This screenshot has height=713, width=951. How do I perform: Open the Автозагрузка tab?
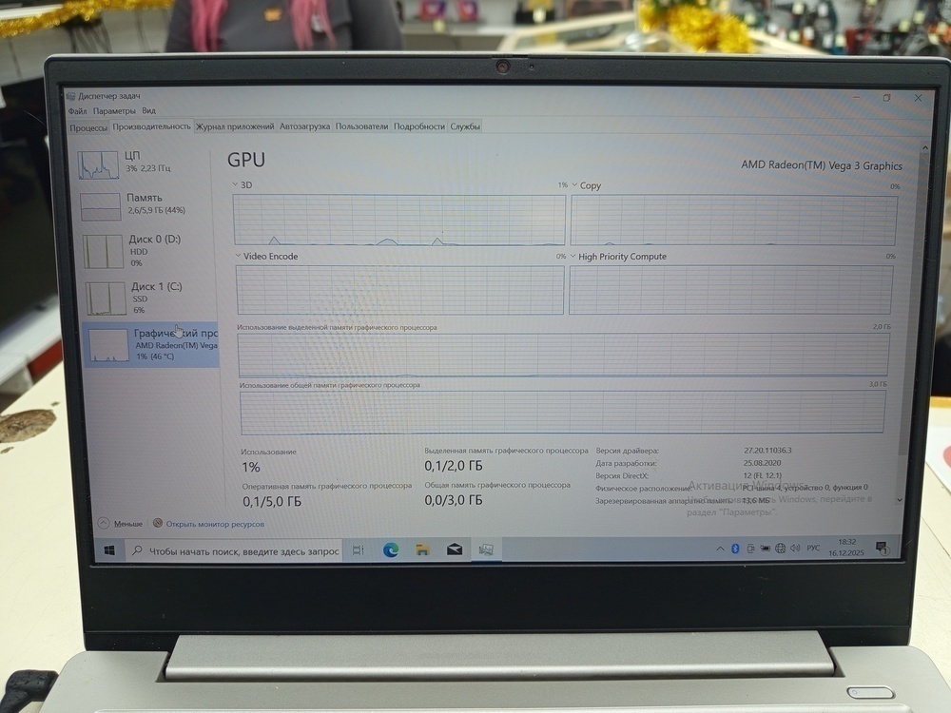(x=304, y=126)
